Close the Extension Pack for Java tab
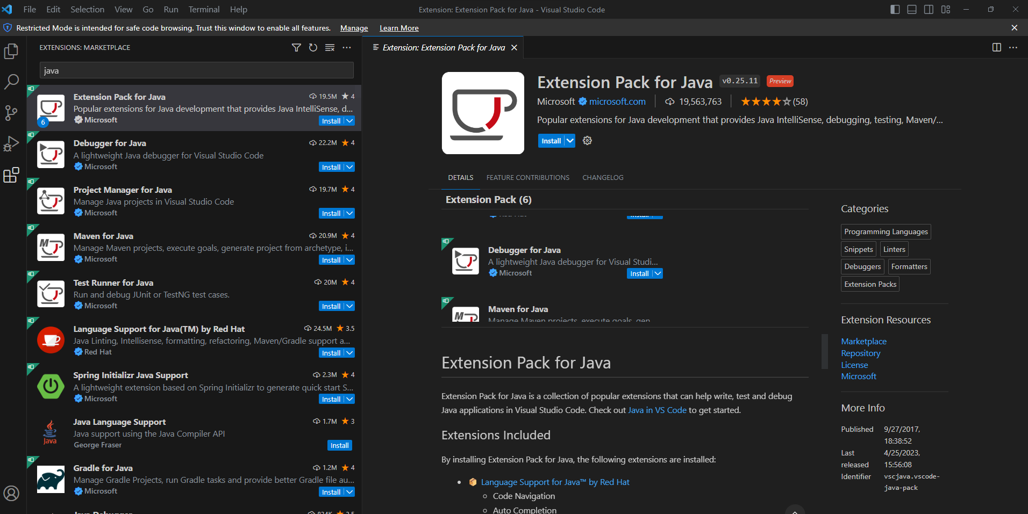Image resolution: width=1028 pixels, height=514 pixels. (514, 48)
